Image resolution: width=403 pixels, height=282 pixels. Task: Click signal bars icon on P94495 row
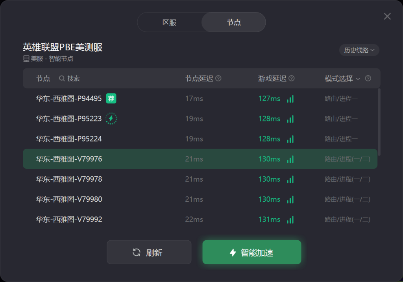290,99
